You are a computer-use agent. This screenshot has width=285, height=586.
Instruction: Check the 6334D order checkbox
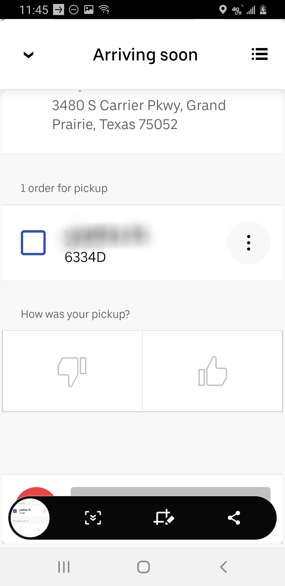pyautogui.click(x=33, y=243)
